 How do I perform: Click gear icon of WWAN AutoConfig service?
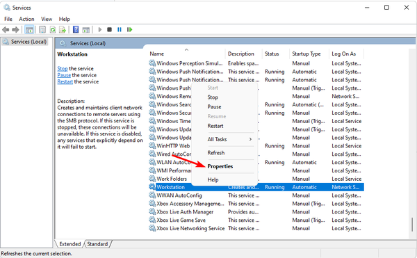[x=152, y=195]
